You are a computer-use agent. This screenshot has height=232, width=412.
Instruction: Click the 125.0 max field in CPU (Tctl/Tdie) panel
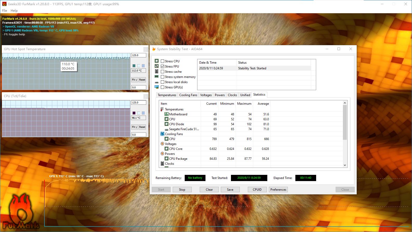pos(139,103)
